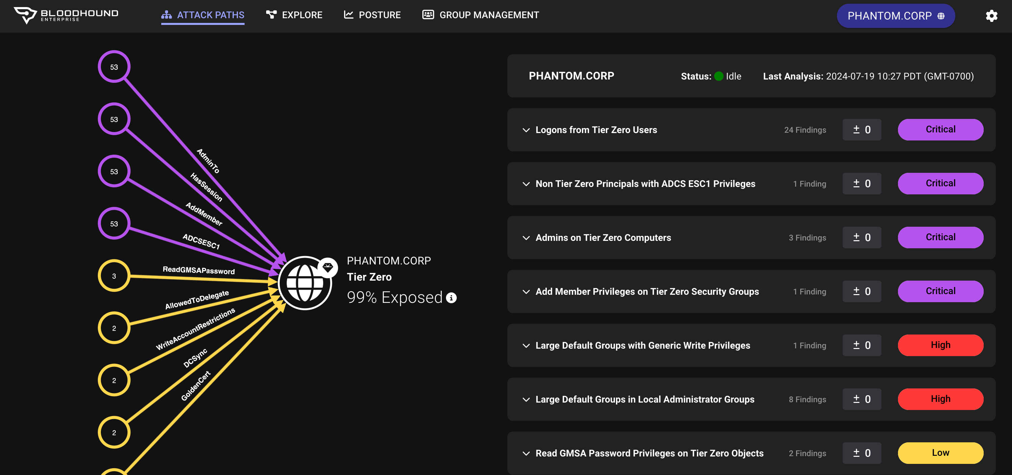Image resolution: width=1012 pixels, height=475 pixels.
Task: Select the 53 node on ADCSESC1 path
Action: point(114,224)
